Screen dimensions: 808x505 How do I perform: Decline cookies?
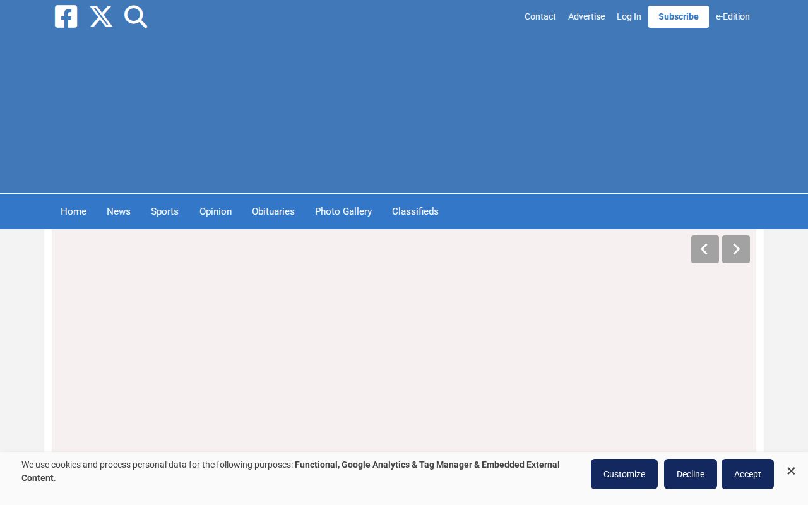pos(691,474)
